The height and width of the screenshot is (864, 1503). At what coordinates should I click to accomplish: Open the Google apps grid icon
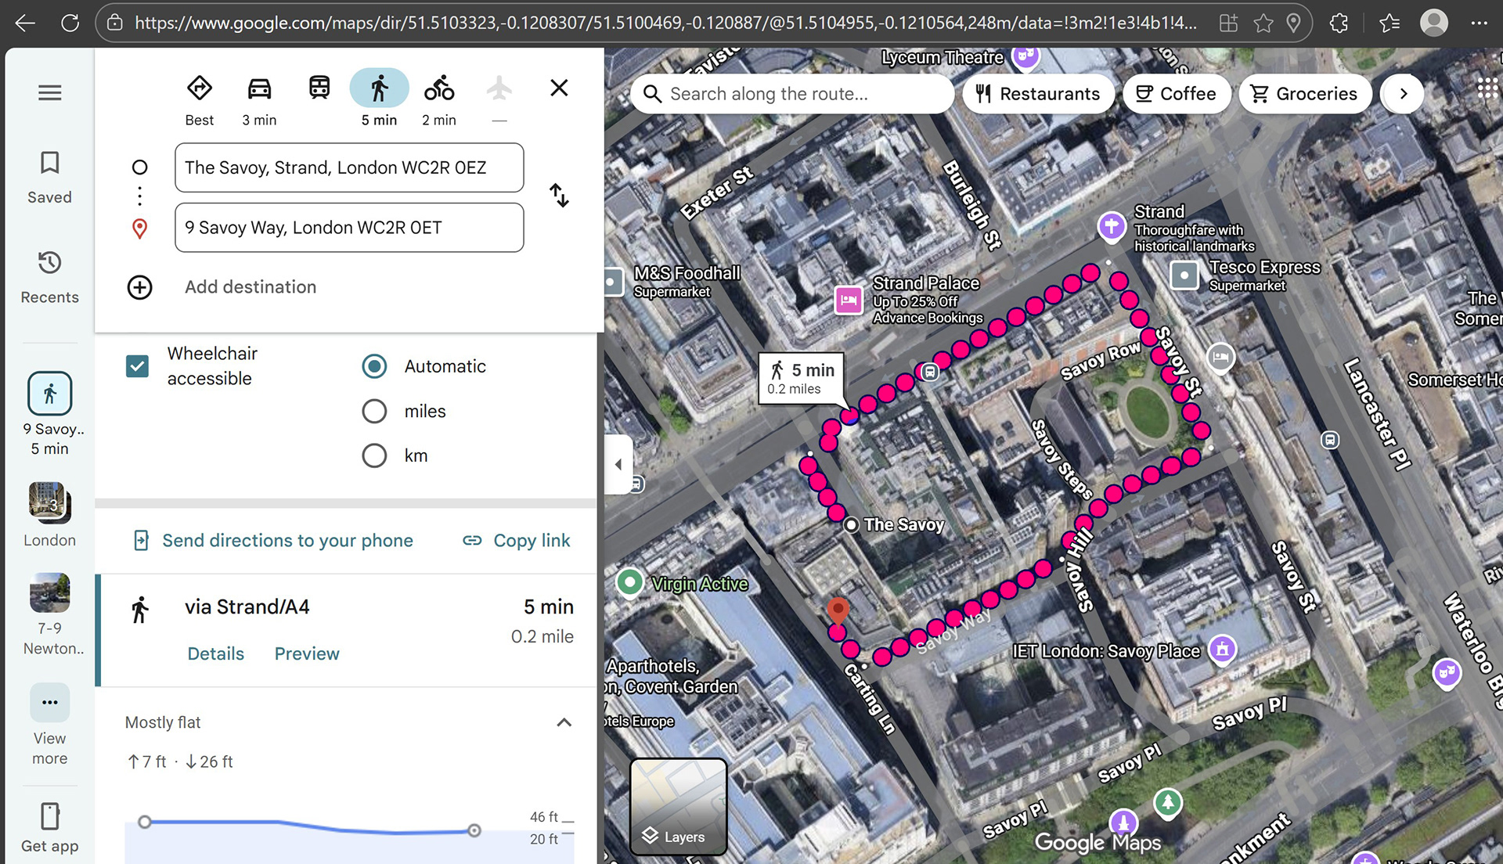[1487, 88]
